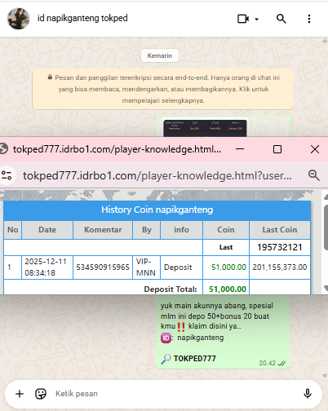Open contact info 'id napikganteng tokped'
The height and width of the screenshot is (411, 328).
point(82,18)
